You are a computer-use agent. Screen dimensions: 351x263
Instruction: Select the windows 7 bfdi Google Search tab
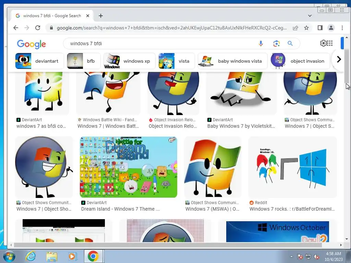point(52,16)
